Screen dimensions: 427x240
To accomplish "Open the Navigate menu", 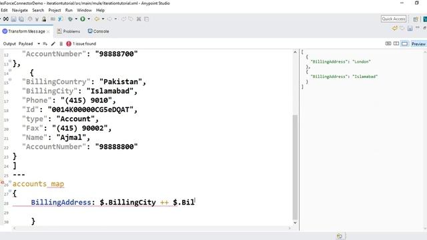I will tap(20, 10).
